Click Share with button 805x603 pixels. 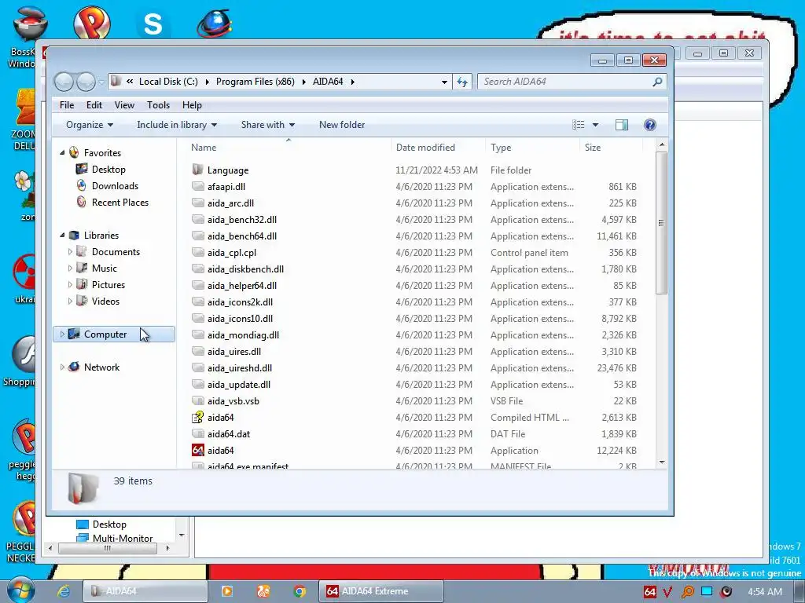(x=268, y=125)
